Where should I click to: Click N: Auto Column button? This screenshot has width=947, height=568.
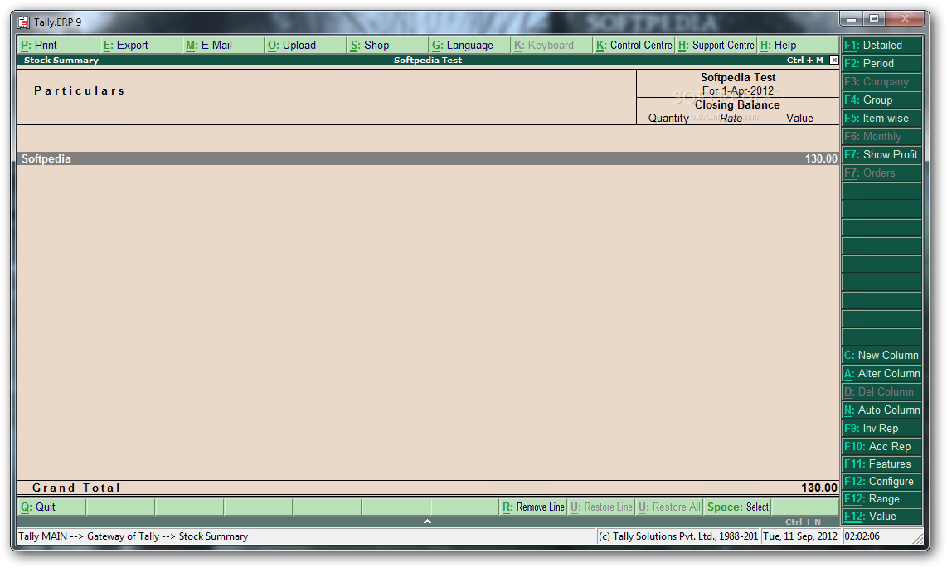coord(881,410)
